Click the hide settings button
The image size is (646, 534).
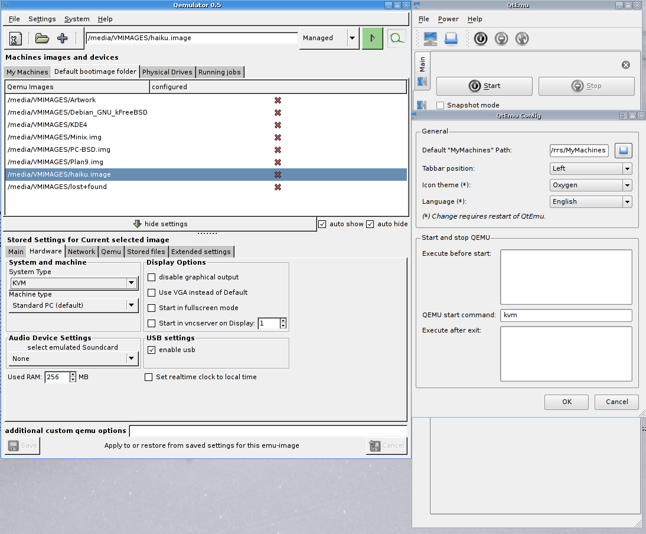click(x=160, y=224)
